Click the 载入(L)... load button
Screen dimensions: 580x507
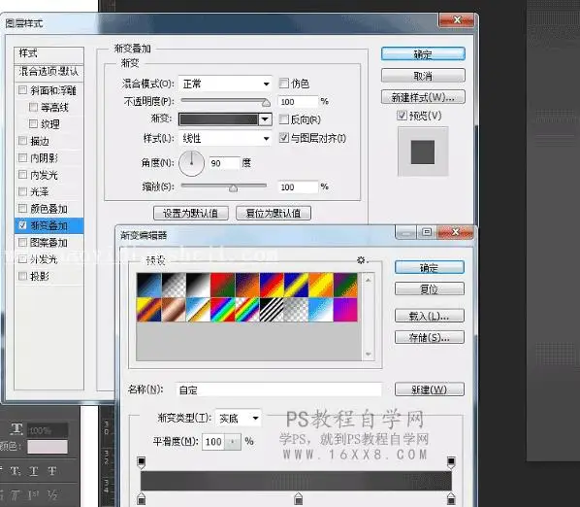click(x=429, y=316)
